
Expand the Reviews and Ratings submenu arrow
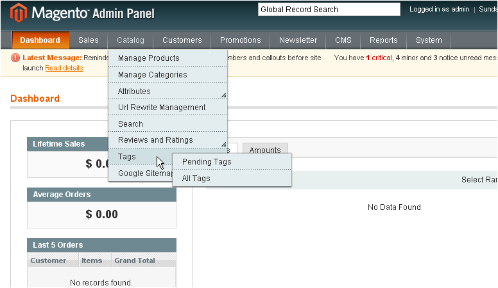(224, 144)
